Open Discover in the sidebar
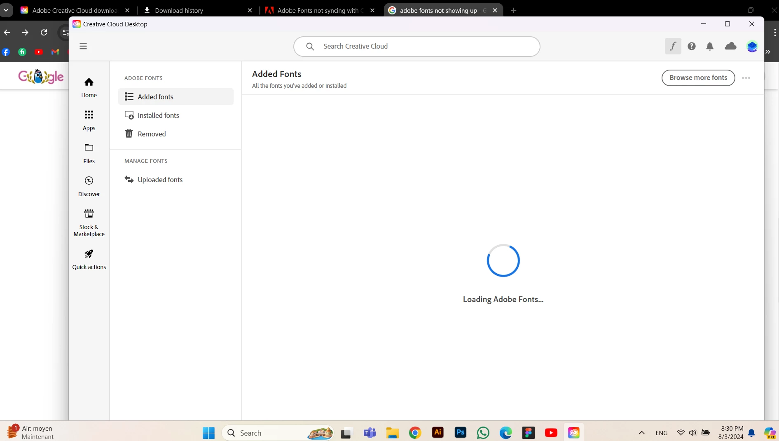The image size is (779, 441). [89, 187]
